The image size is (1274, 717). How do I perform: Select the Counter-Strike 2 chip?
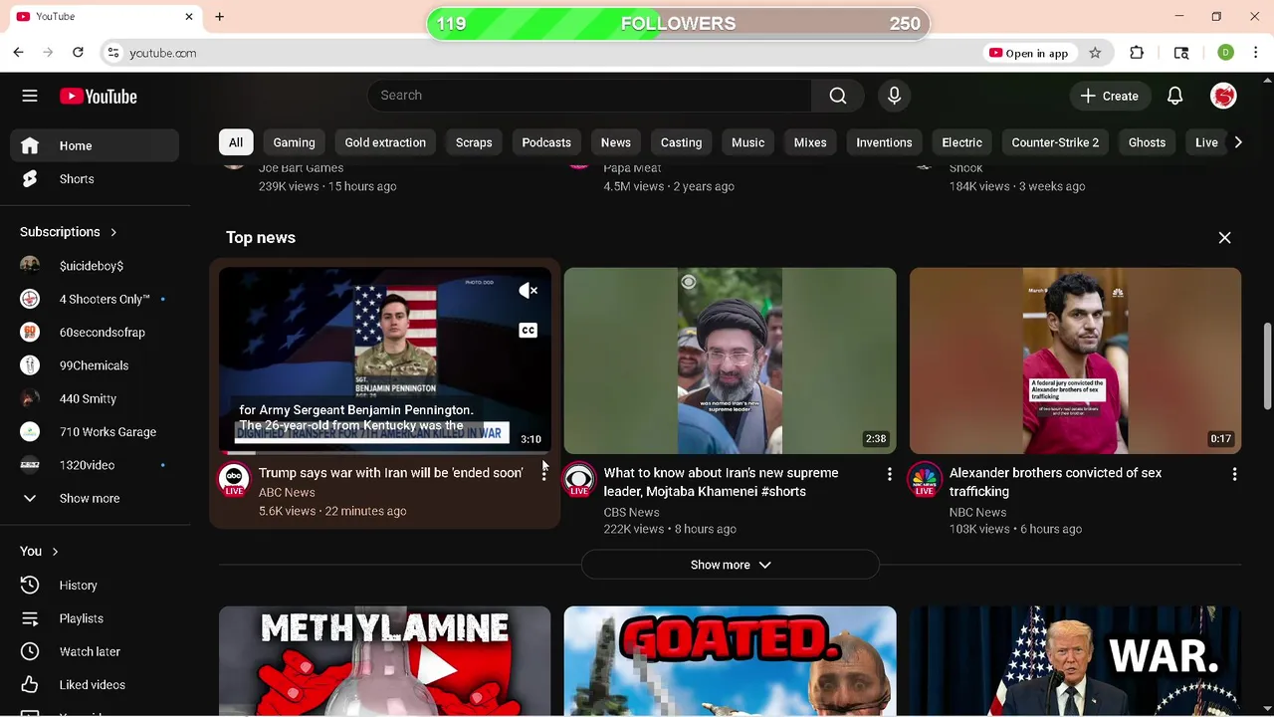coord(1055,142)
